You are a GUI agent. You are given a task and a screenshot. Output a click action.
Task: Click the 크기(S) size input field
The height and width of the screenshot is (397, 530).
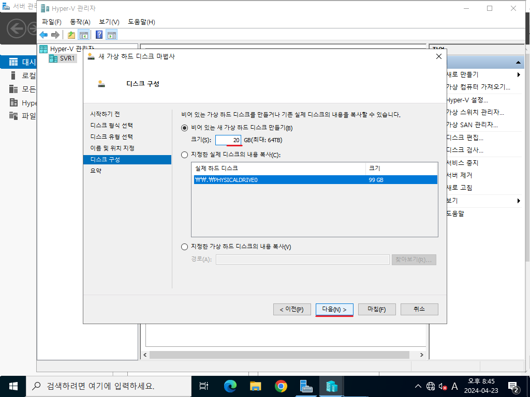[228, 140]
